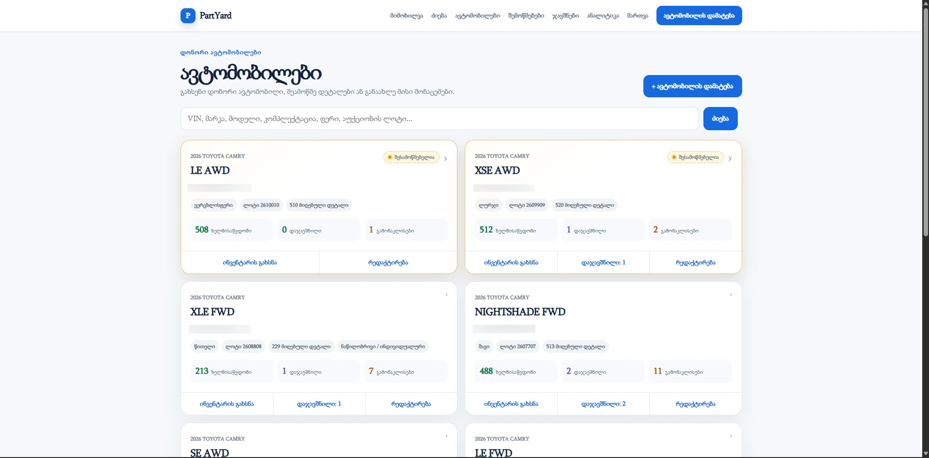Click the 513 მიღებული დეტალი chip
The image size is (929, 458).
tap(576, 347)
